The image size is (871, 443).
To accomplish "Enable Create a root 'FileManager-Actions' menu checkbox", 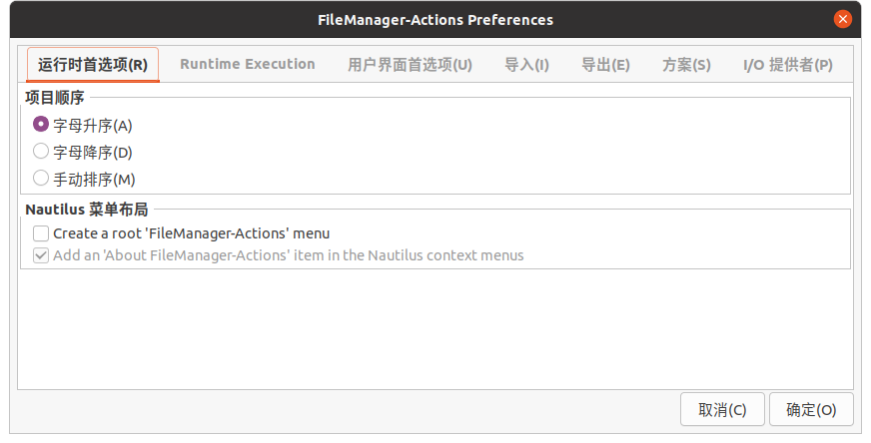I will click(41, 233).
